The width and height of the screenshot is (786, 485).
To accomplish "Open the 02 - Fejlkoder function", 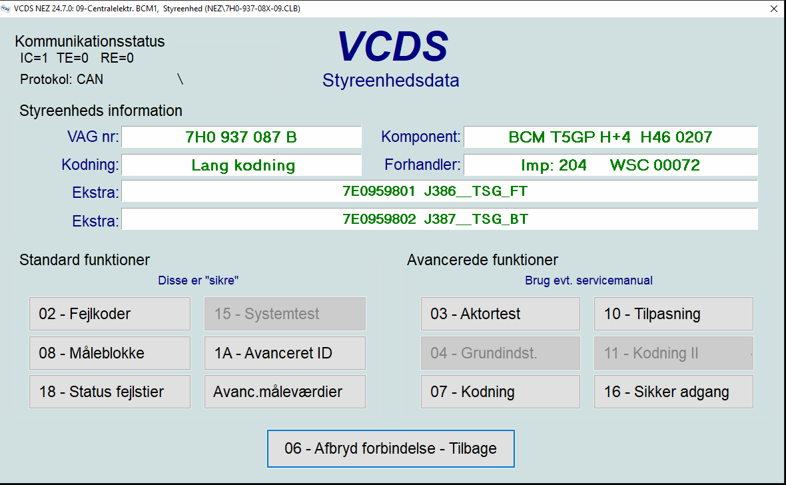I will 109,314.
